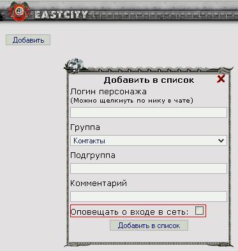
Task: Focus the "Подгруппа" text field
Action: [x=149, y=169]
